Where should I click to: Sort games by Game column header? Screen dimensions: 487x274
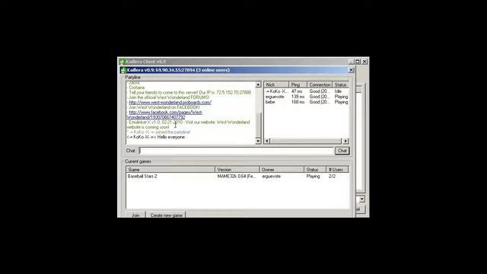pyautogui.click(x=170, y=170)
